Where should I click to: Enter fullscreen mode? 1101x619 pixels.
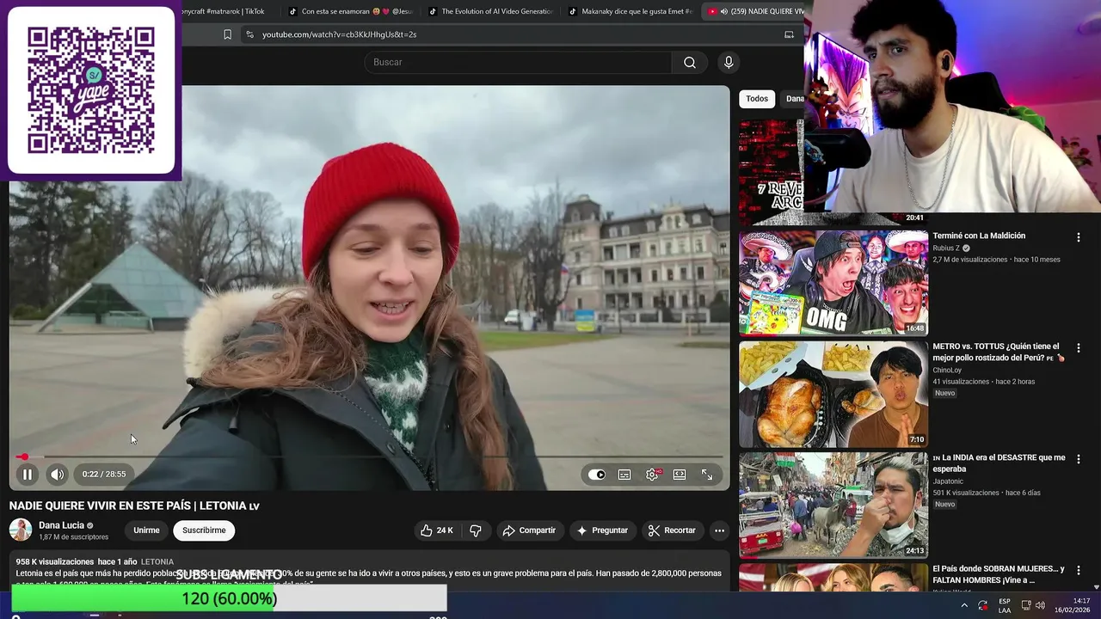coord(707,475)
